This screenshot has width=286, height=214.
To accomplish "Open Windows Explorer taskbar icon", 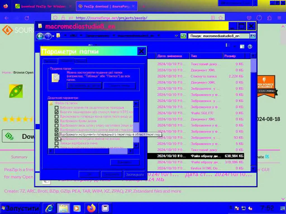I will pyautogui.click(x=63, y=208).
